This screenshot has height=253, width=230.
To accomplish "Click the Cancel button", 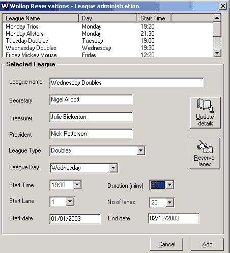I will click(166, 244).
